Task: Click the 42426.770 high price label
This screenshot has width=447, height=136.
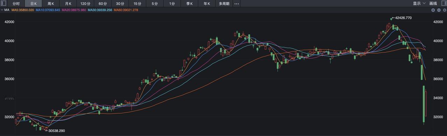Action: point(403,18)
